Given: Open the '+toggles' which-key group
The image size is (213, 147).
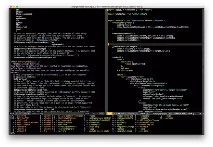Looking at the screenshot, I should pos(143,118).
